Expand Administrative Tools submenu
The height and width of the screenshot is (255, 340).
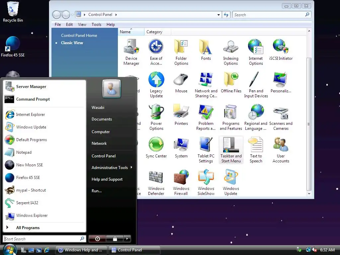112,167
